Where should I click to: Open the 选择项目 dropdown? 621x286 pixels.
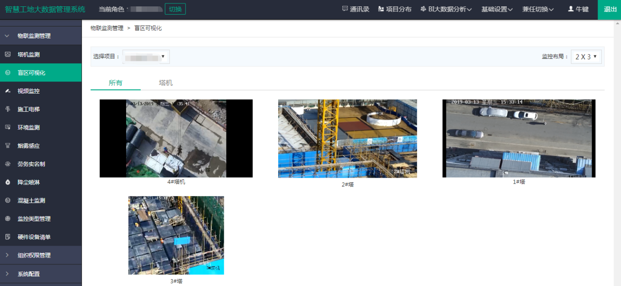146,56
